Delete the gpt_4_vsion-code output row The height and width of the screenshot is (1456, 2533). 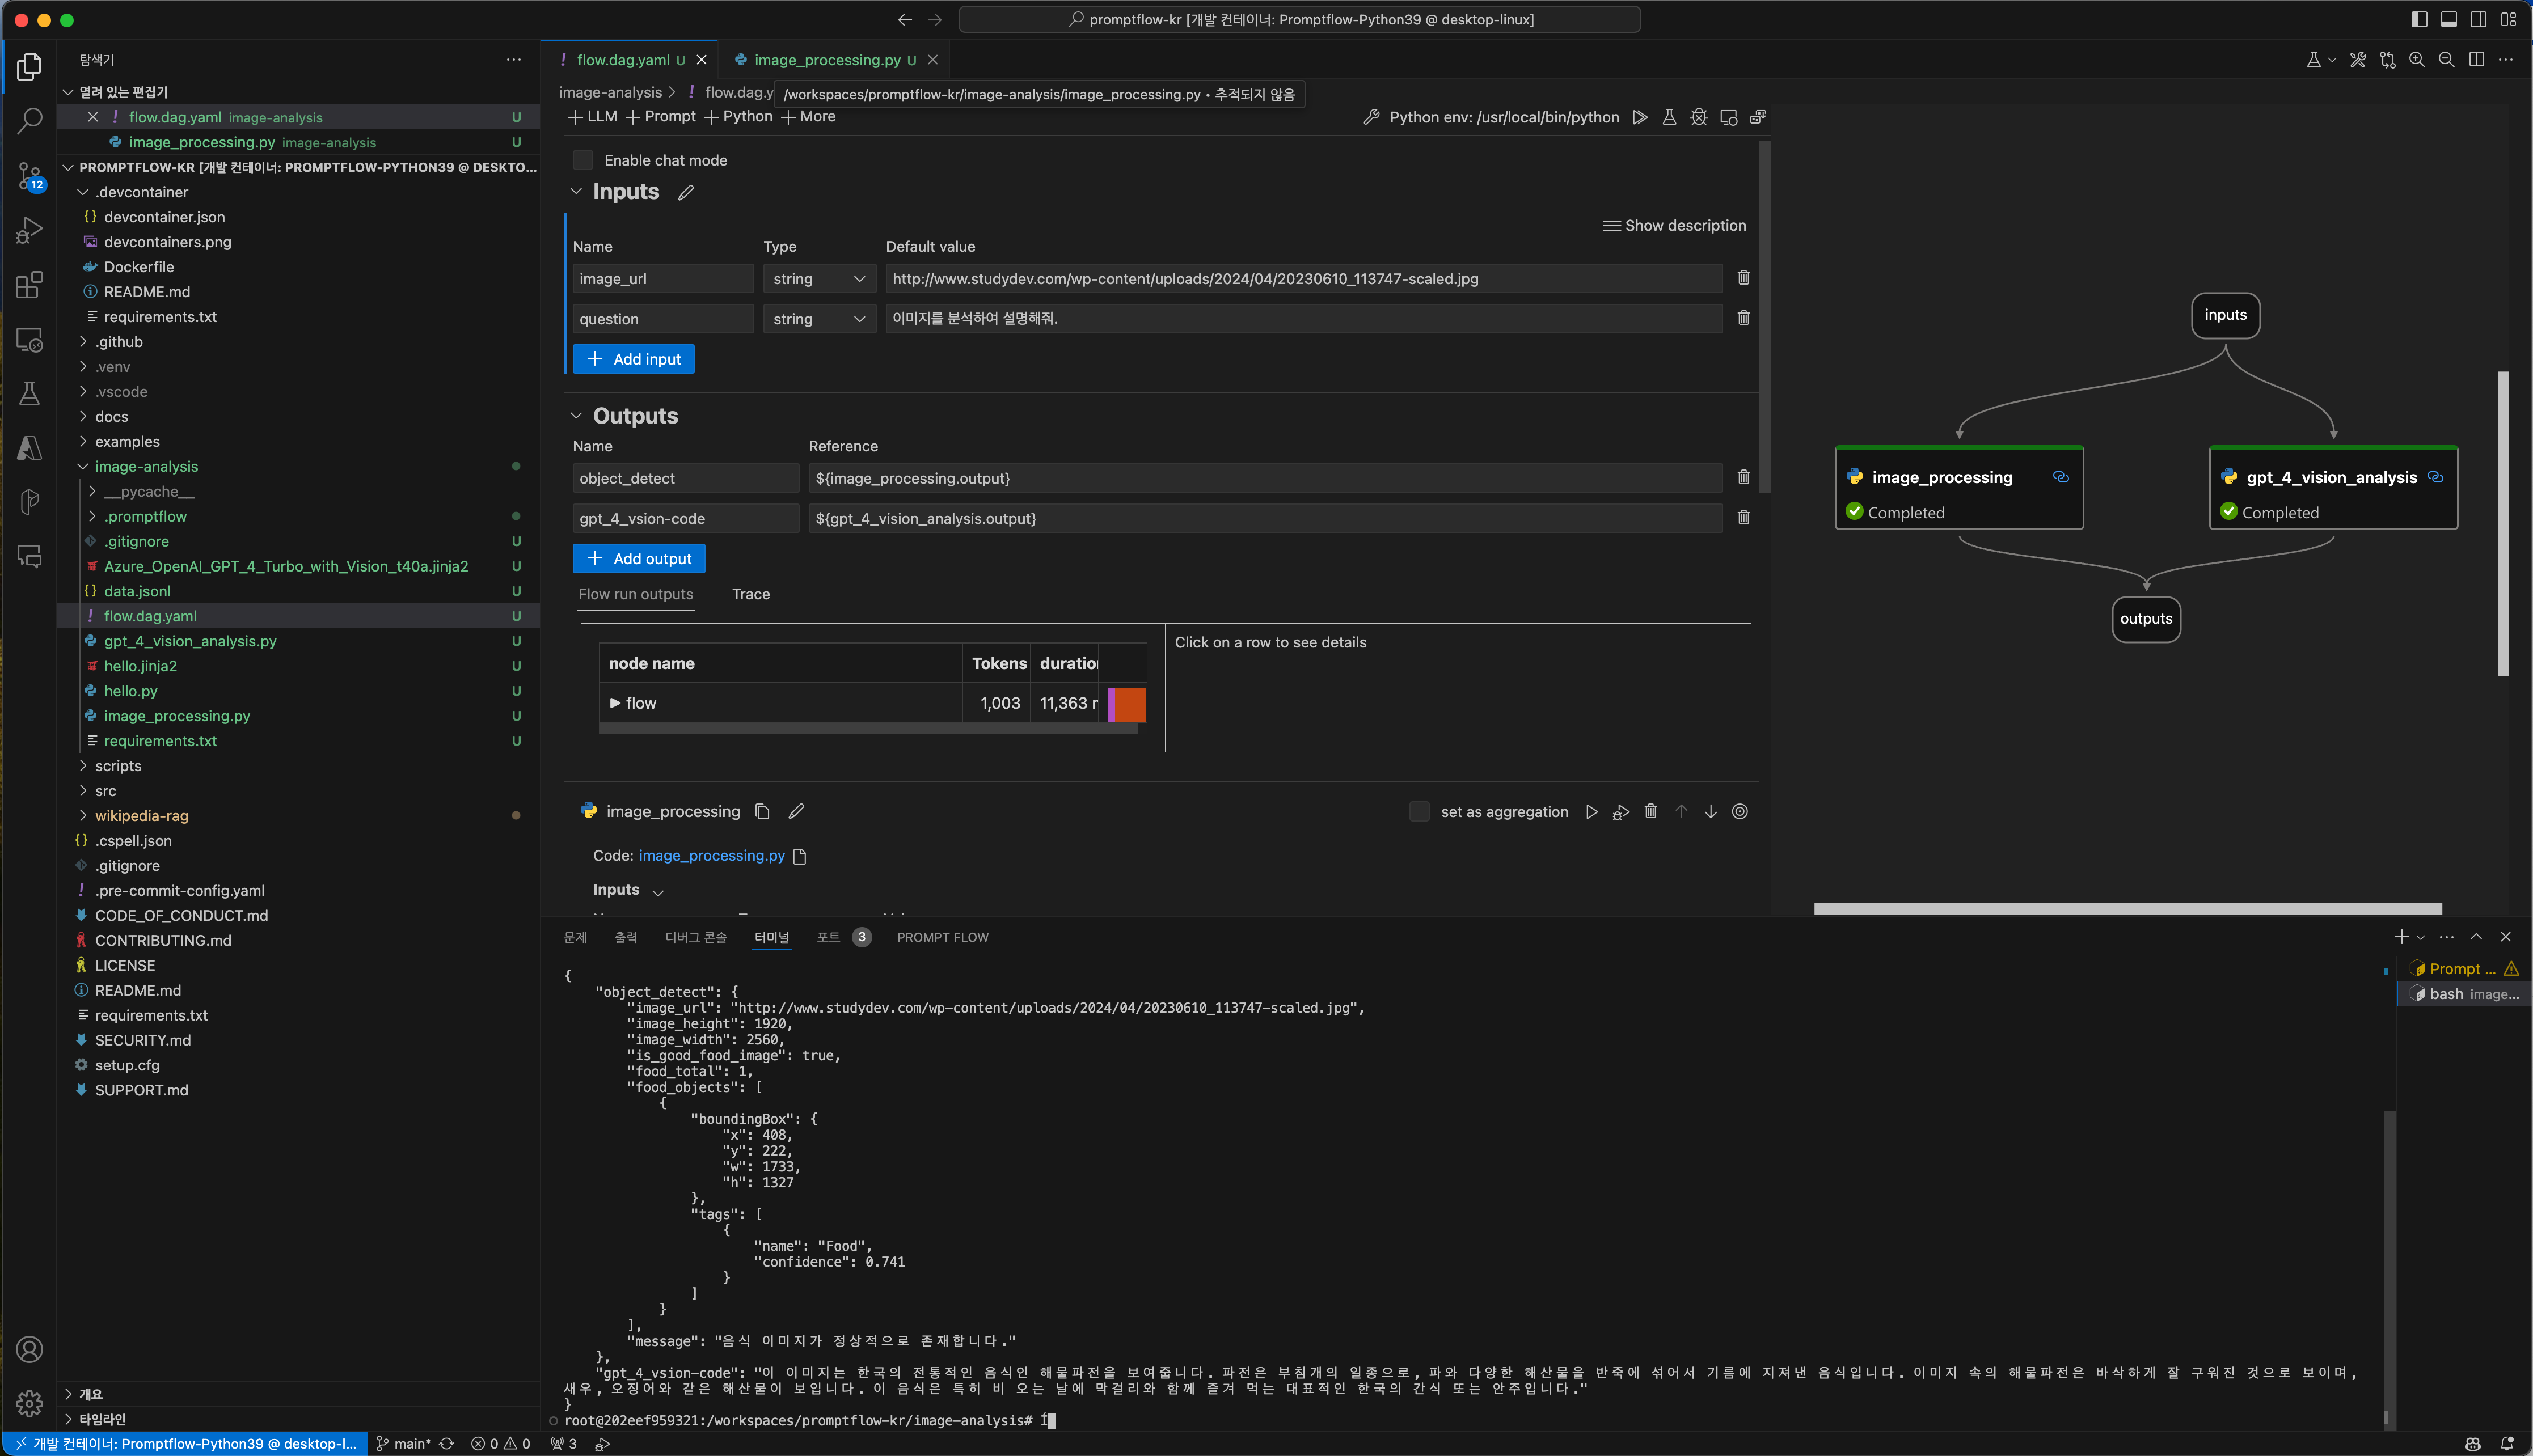point(1743,517)
